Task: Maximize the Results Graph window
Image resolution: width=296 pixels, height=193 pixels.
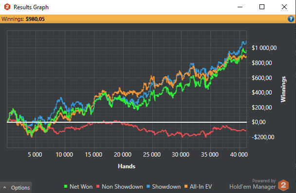Action: click(262, 7)
